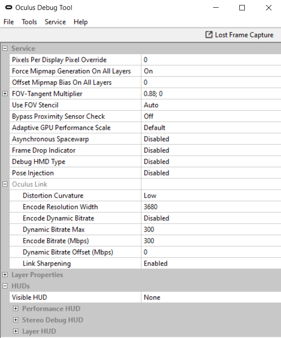
Task: Select the Asynchronous Spacewarp label
Action: tap(50, 139)
